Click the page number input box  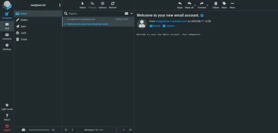click(116, 130)
